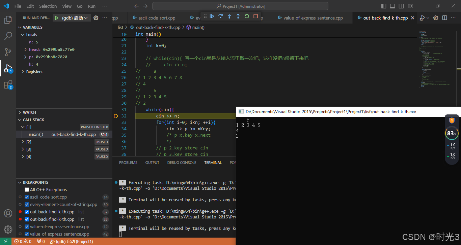
Task: Click the main() breadcrumb item
Action: (x=195, y=28)
